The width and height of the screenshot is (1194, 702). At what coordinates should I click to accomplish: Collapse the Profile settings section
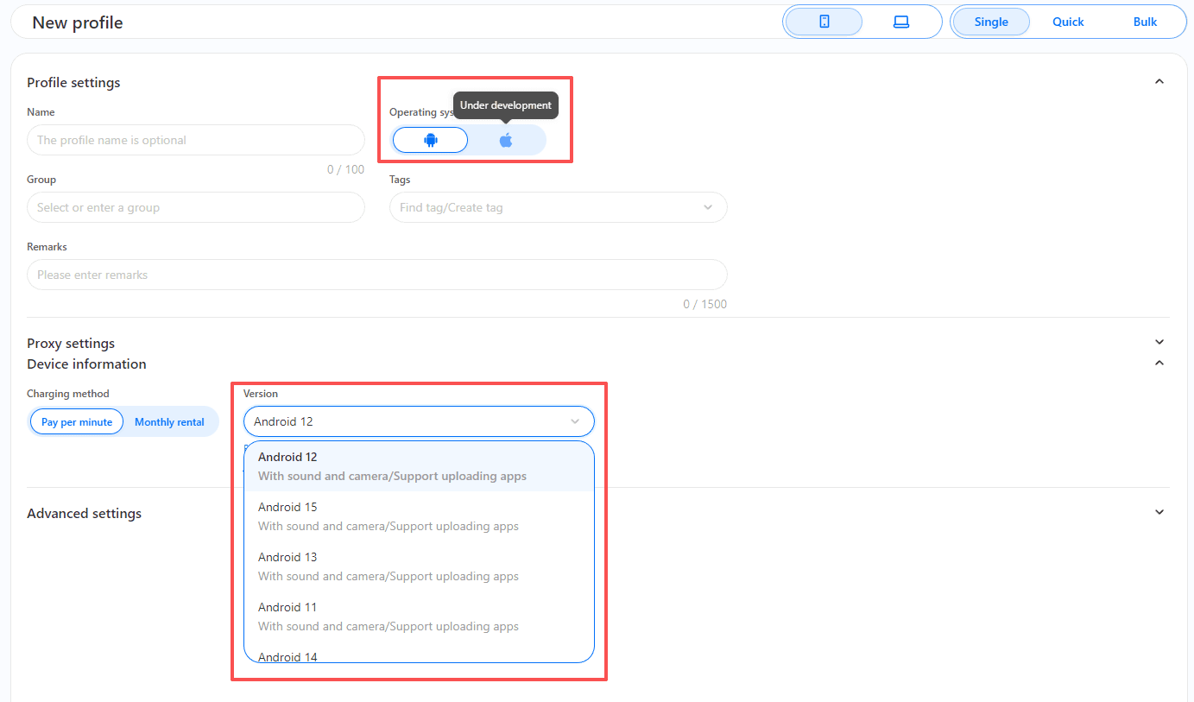[1159, 82]
